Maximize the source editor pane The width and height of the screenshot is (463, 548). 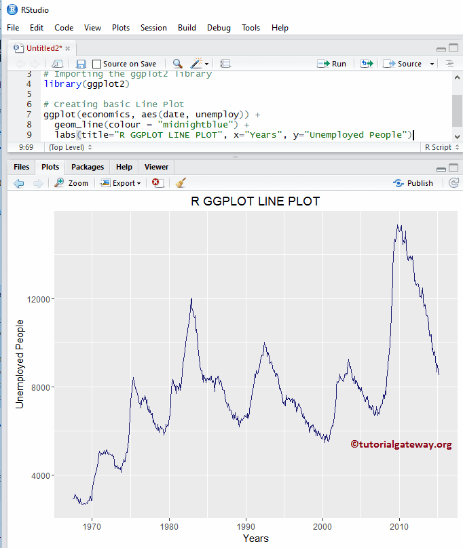click(453, 47)
